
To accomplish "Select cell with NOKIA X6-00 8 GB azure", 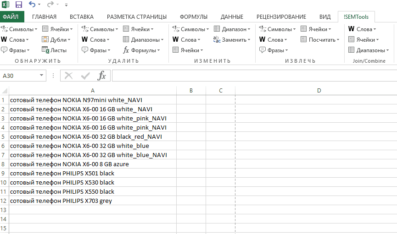I will point(93,164).
